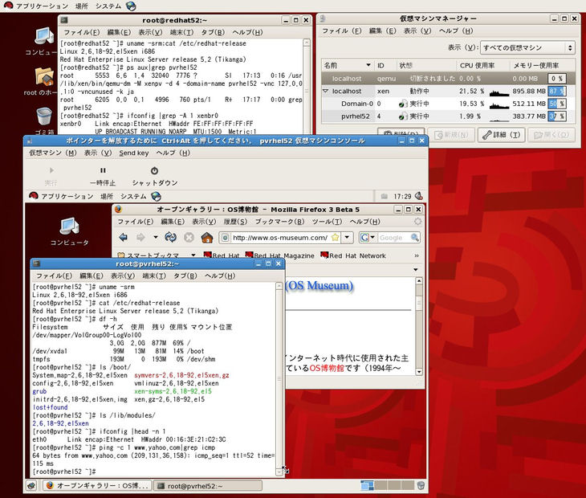Viewport: 586px width, 498px height.
Task: Click the guest taskbar trash applet
Action: click(x=421, y=485)
